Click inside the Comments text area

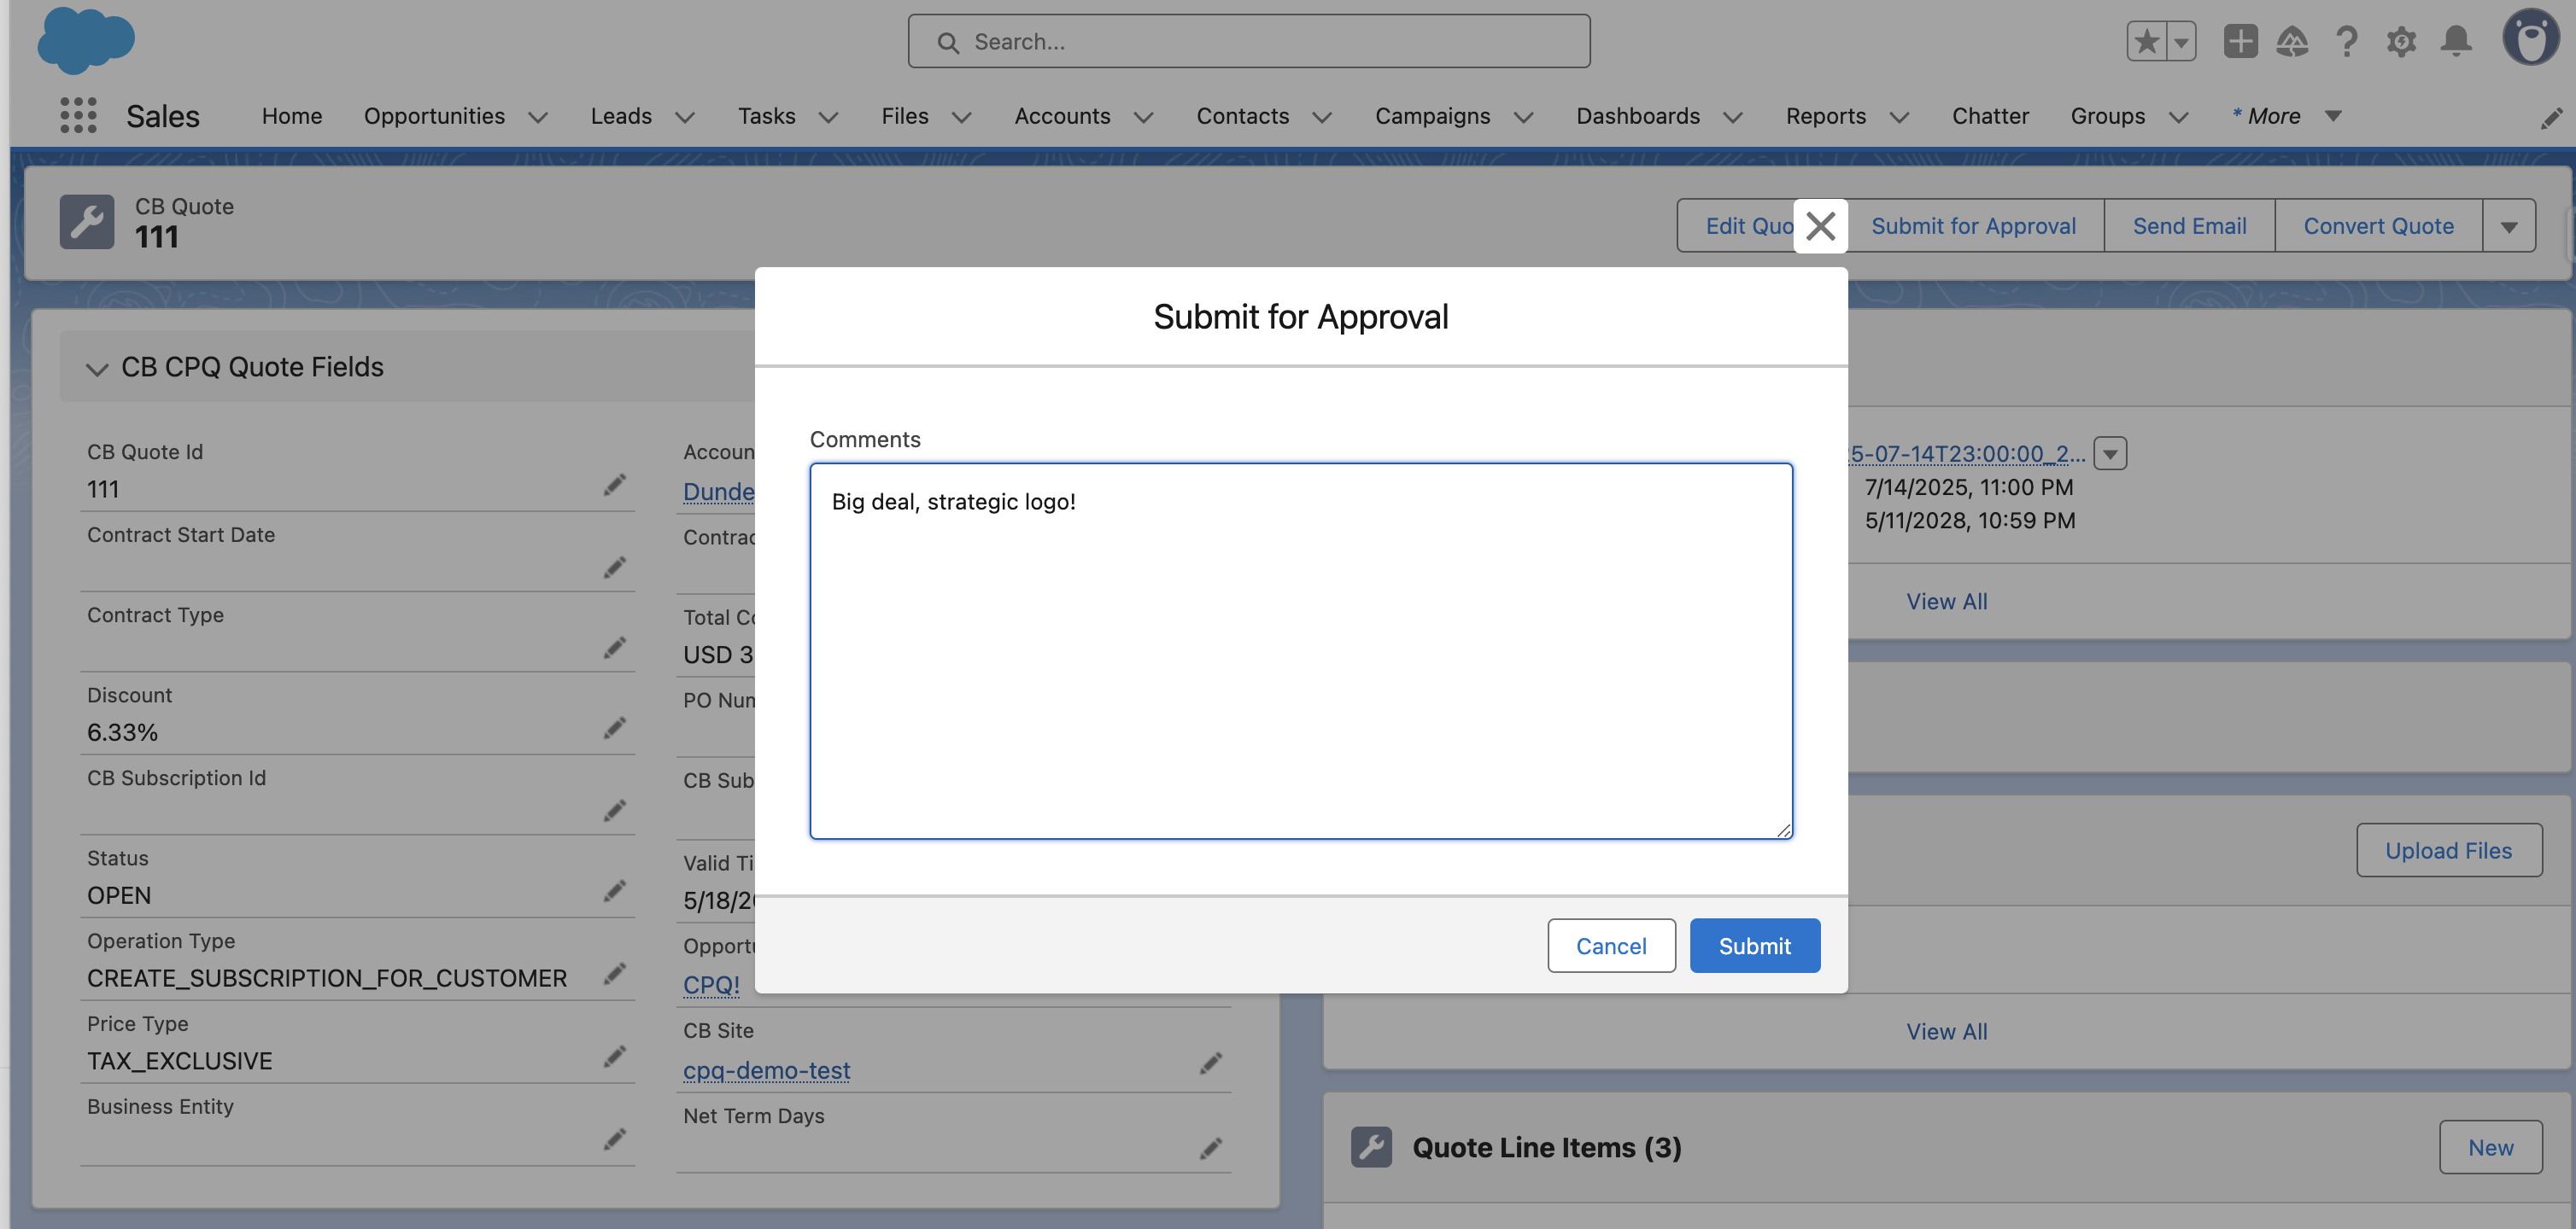(1299, 649)
